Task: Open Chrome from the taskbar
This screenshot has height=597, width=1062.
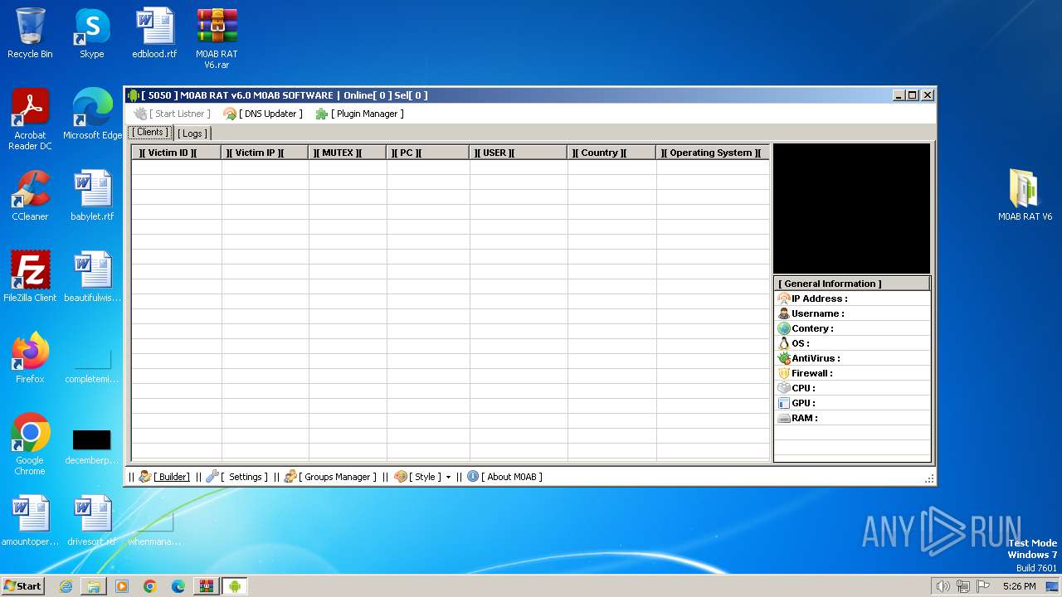Action: coord(150,586)
